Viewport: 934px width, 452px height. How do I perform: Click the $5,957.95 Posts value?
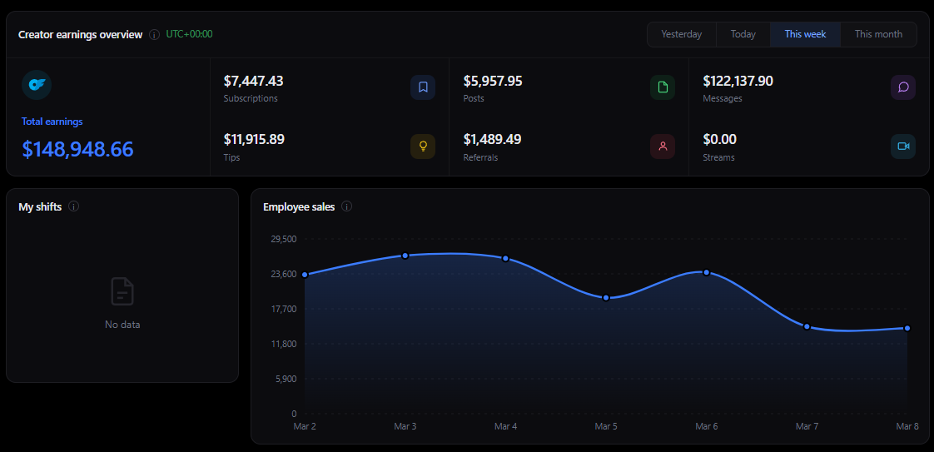click(493, 81)
